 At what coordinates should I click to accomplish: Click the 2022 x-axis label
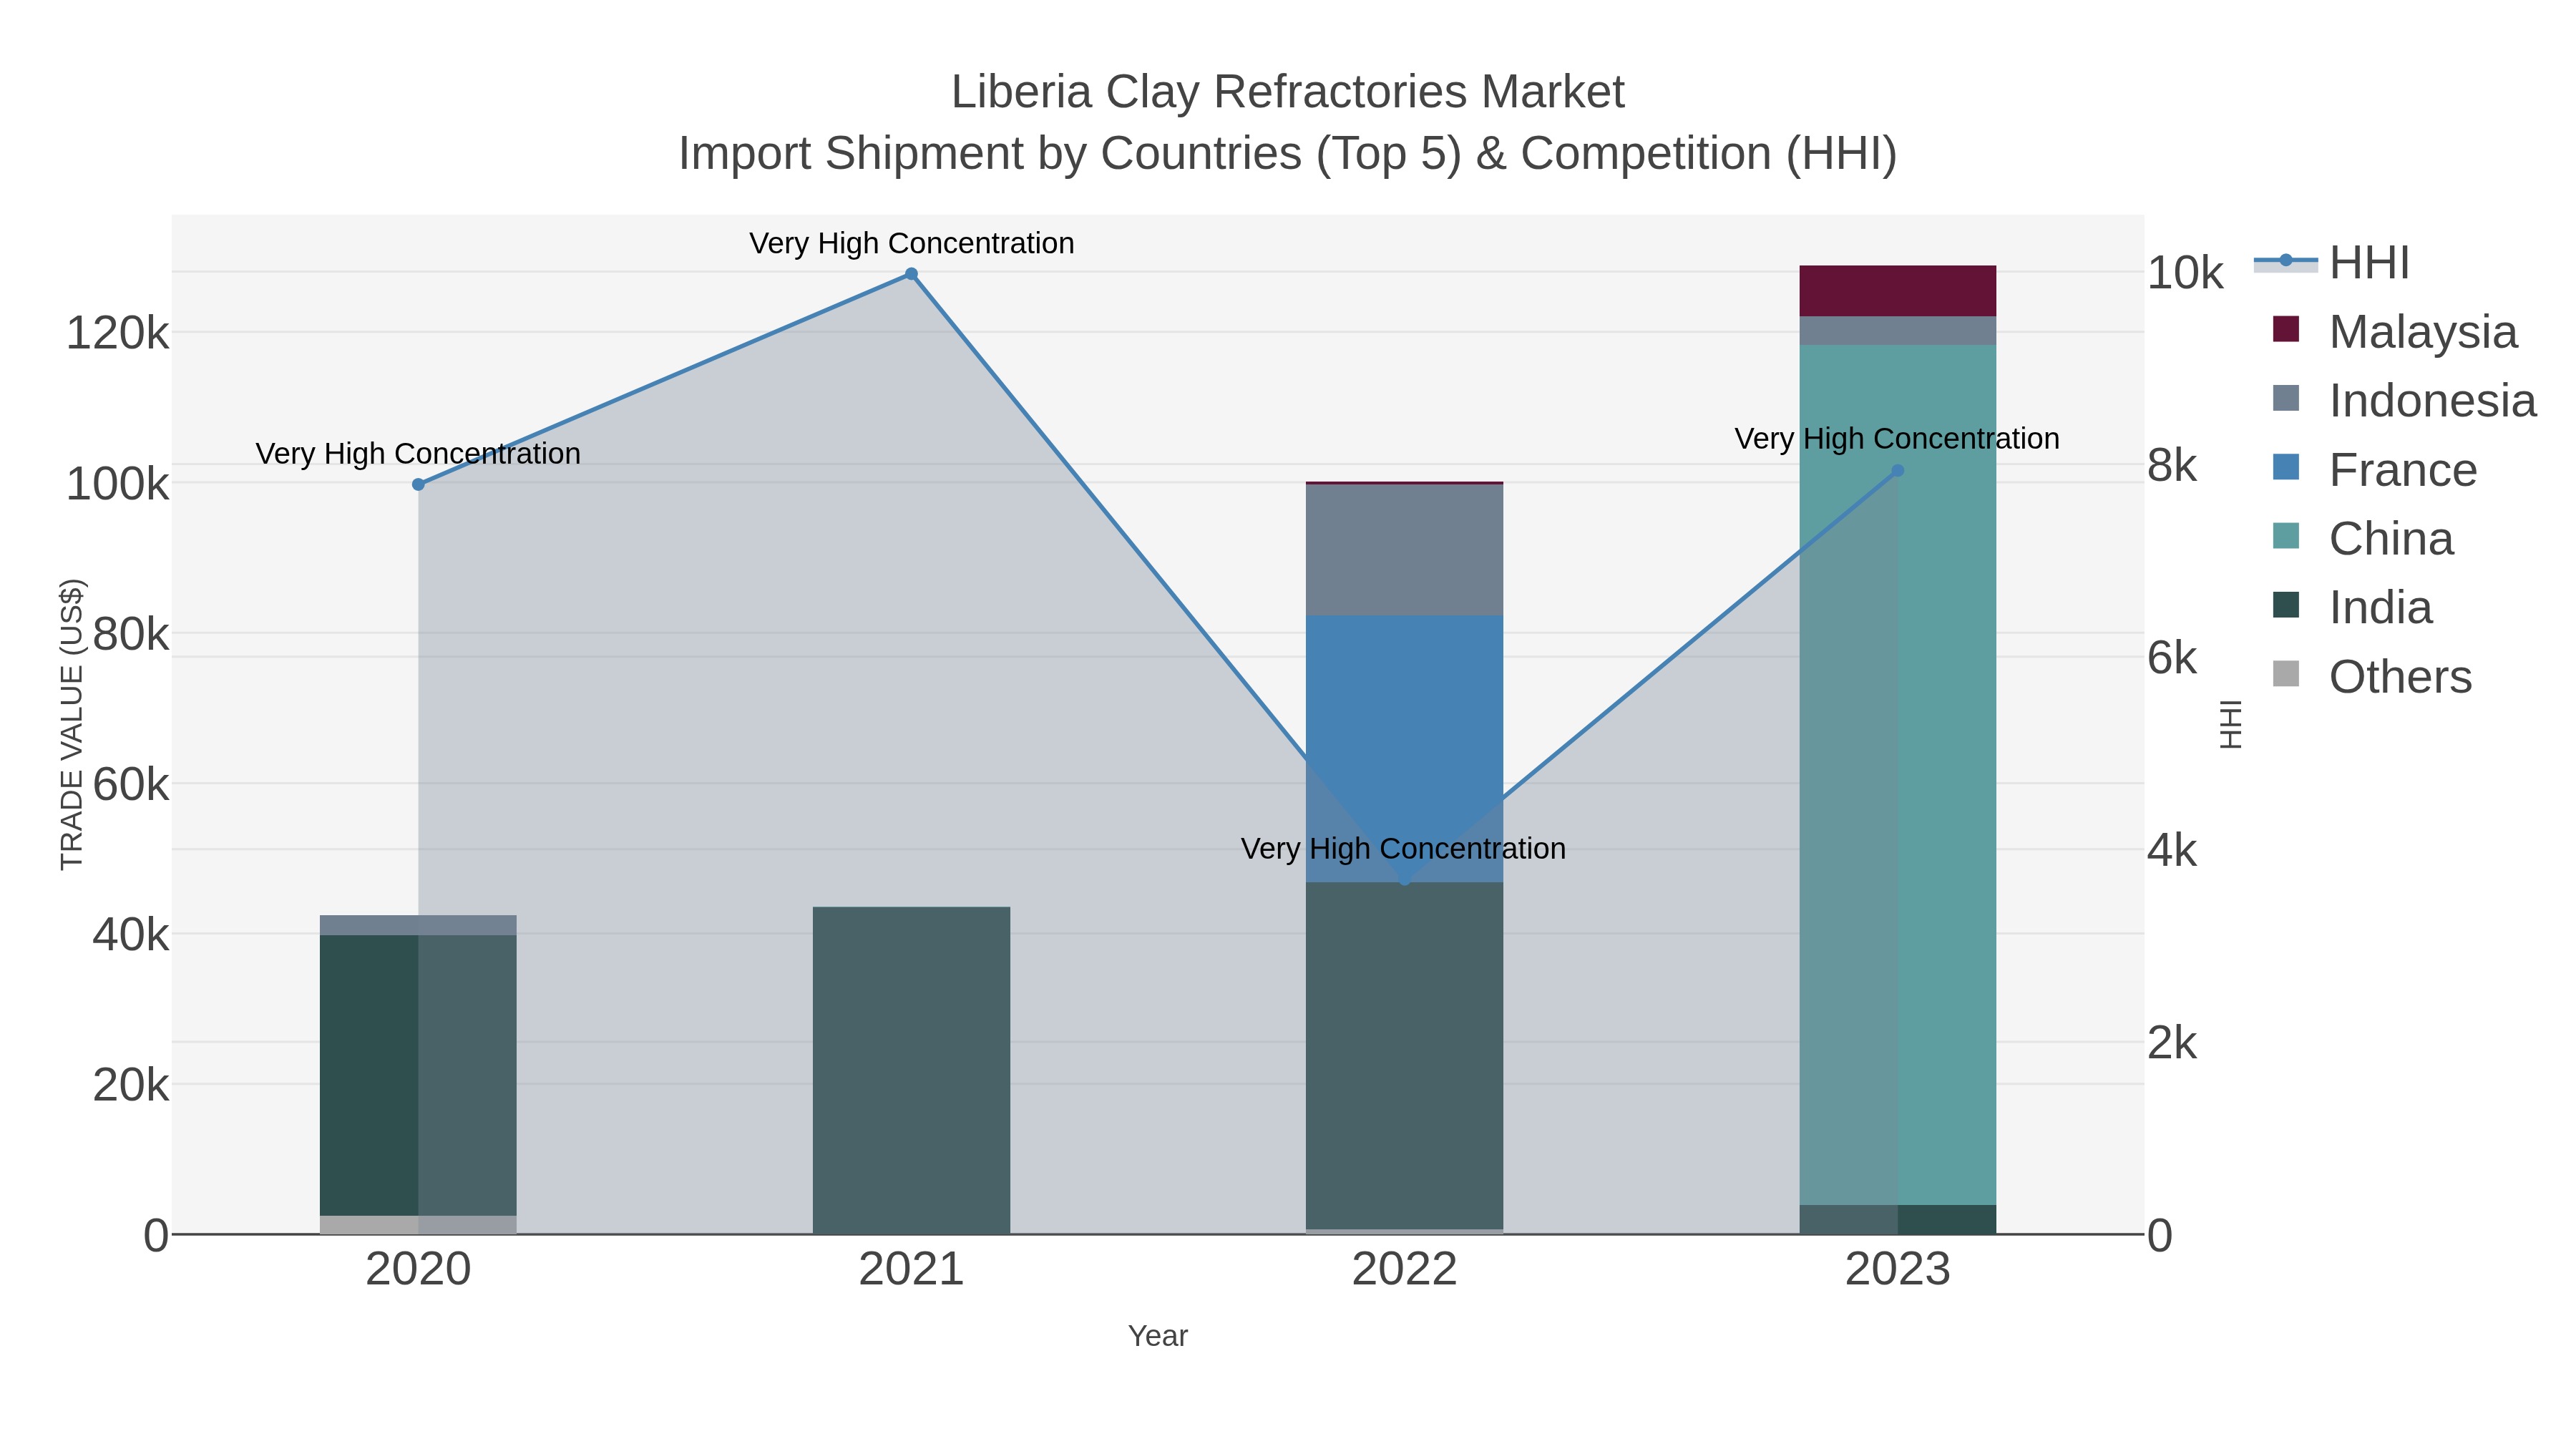(x=1404, y=1269)
